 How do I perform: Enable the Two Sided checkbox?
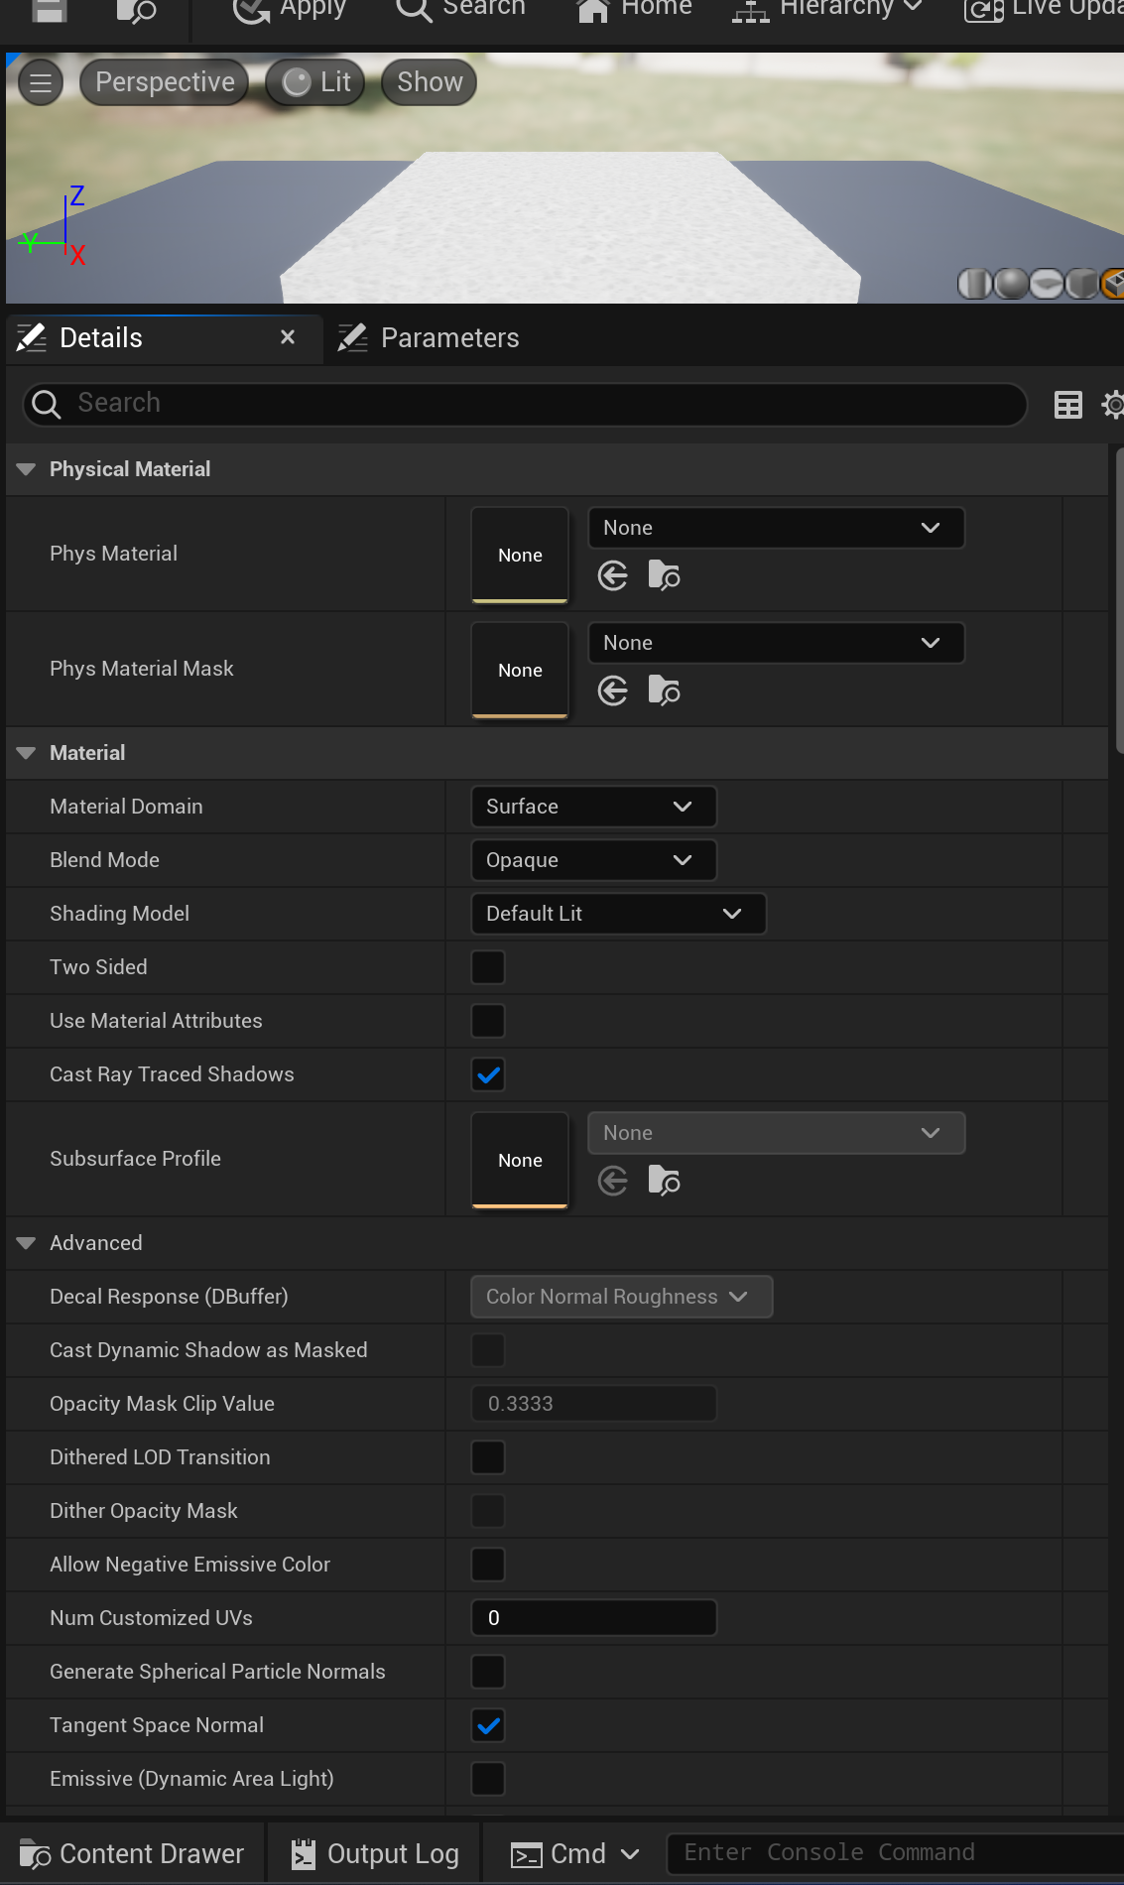click(x=488, y=967)
